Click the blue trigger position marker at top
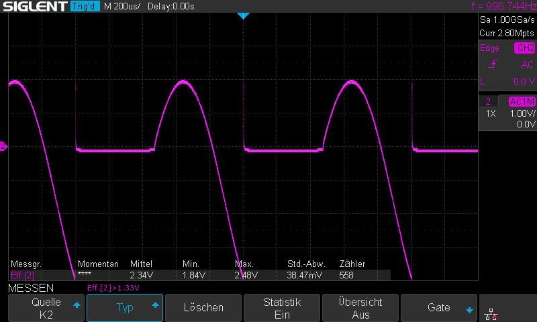Viewport: 537px width, 322px height. (x=243, y=15)
